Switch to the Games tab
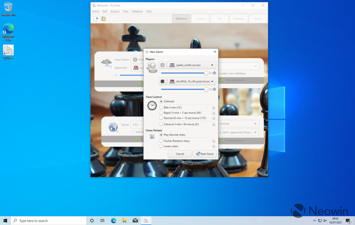This screenshot has height=225, width=355. pyautogui.click(x=200, y=19)
